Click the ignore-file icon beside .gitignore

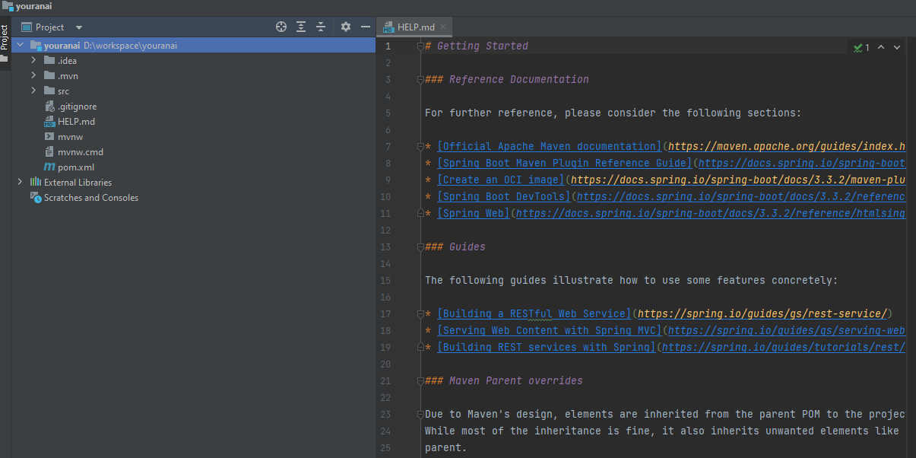point(49,107)
